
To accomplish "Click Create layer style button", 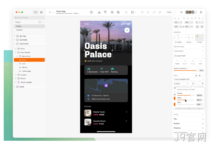I will pyautogui.click(x=177, y=62).
